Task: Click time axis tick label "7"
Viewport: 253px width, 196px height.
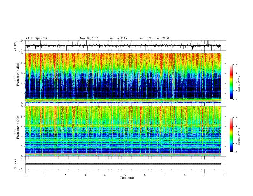Action: pyautogui.click(x=165, y=175)
